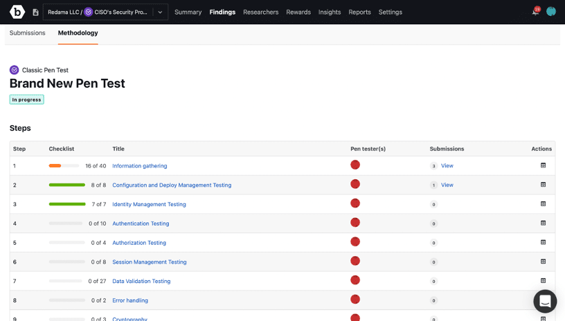Click the In progress status badge
The image size is (565, 321).
click(x=26, y=100)
